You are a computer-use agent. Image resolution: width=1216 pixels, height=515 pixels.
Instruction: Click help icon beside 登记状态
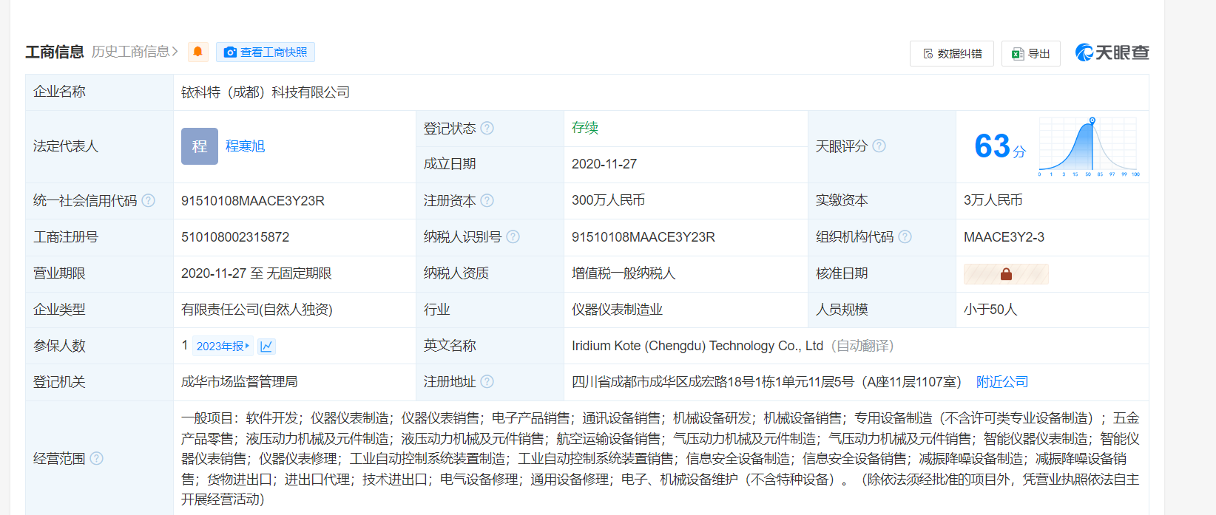pos(487,128)
